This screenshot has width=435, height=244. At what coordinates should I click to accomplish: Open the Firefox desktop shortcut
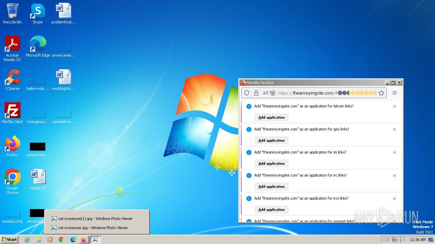[12, 146]
